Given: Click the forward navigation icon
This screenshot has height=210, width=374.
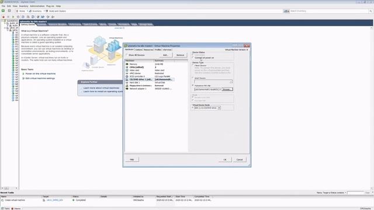Looking at the screenshot, I should tap(9, 10).
